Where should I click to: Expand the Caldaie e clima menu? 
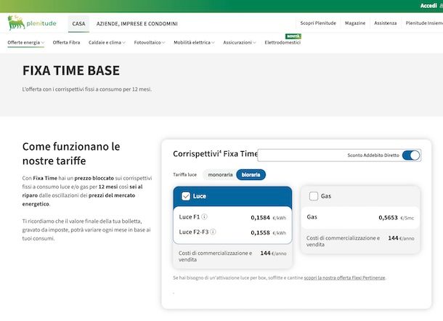[105, 43]
